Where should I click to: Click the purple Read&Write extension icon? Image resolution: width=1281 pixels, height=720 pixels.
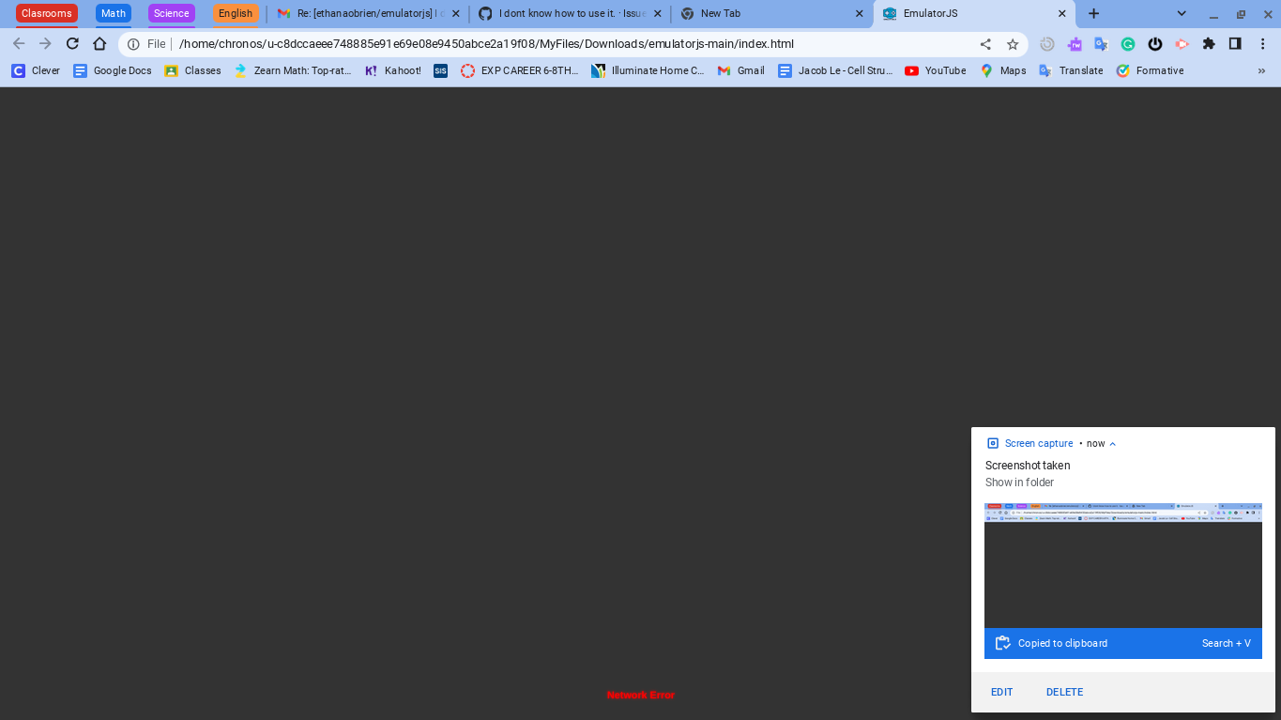tap(1075, 43)
